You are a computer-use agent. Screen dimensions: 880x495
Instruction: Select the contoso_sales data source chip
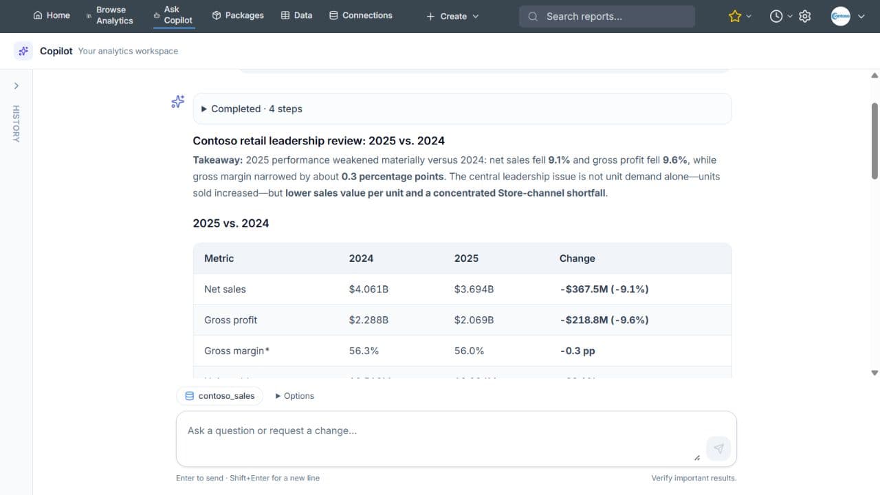pos(219,395)
